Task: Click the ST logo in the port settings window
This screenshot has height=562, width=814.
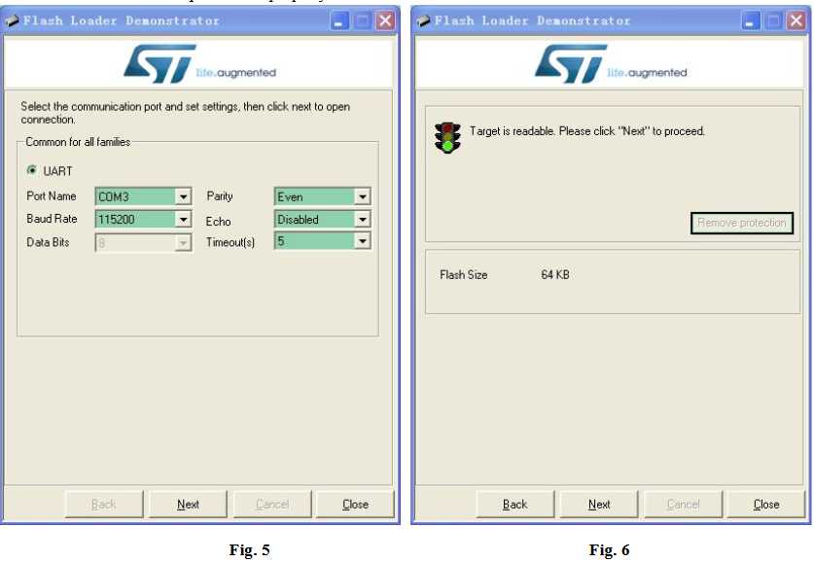Action: point(200,63)
